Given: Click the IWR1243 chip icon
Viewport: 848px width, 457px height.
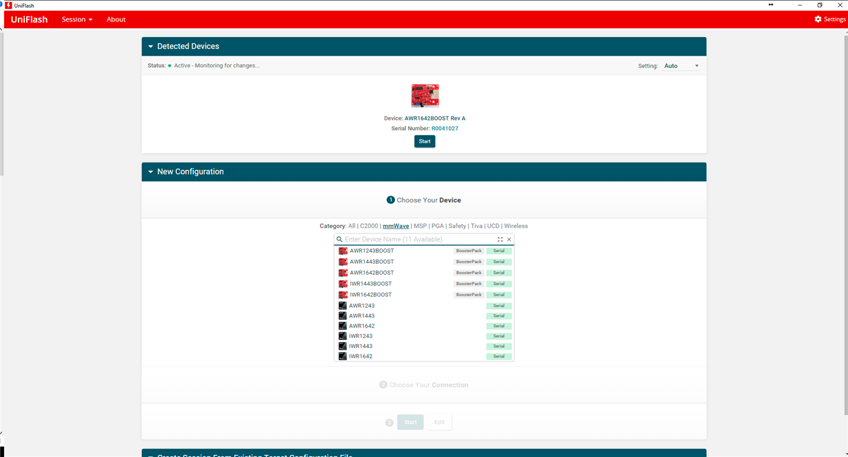Looking at the screenshot, I should [343, 336].
